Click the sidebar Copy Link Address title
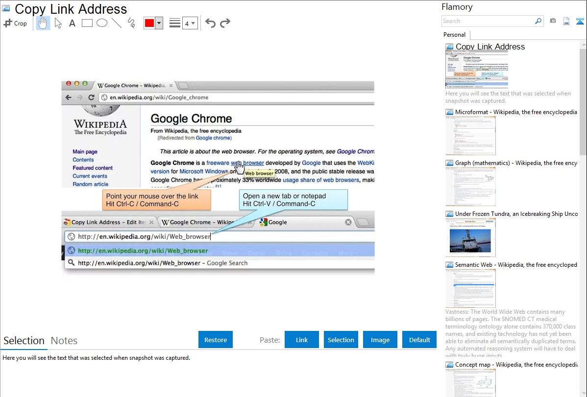This screenshot has height=397, width=587. click(x=490, y=47)
